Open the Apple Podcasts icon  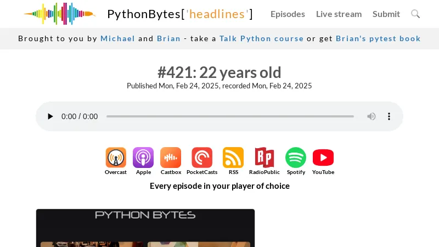point(143,158)
